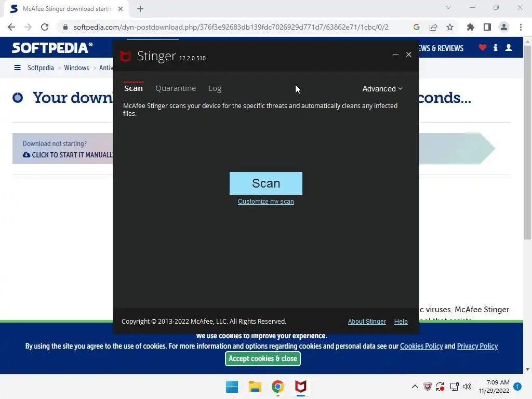Image resolution: width=532 pixels, height=399 pixels.
Task: Click the shield security tray icon
Action: point(428,387)
